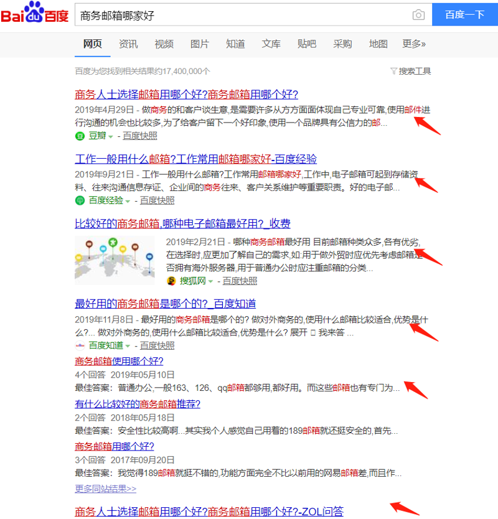
Task: Click the text 2个回答 2018年05月18日
Action: (x=125, y=418)
